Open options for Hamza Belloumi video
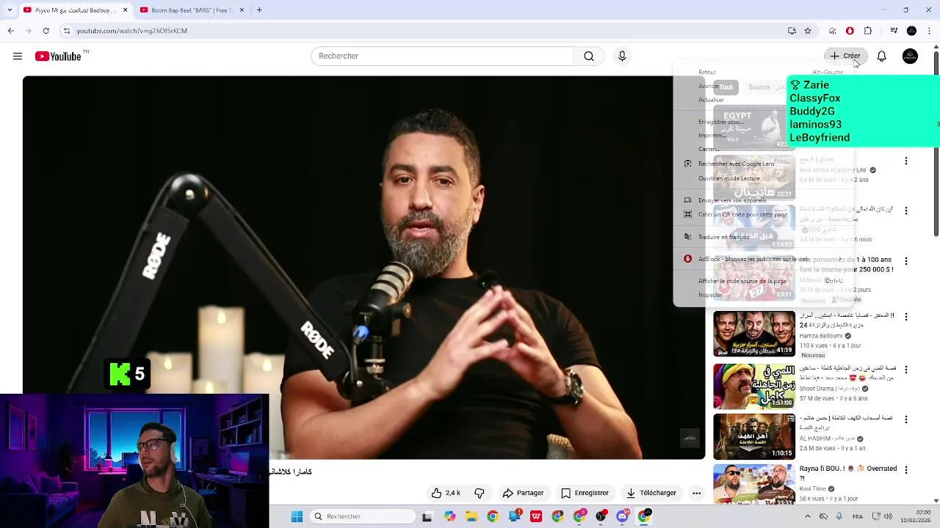Screen dimensions: 940x528 point(905,317)
